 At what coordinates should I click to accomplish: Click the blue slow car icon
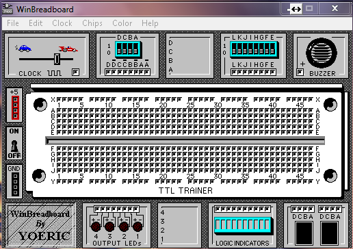[24, 49]
